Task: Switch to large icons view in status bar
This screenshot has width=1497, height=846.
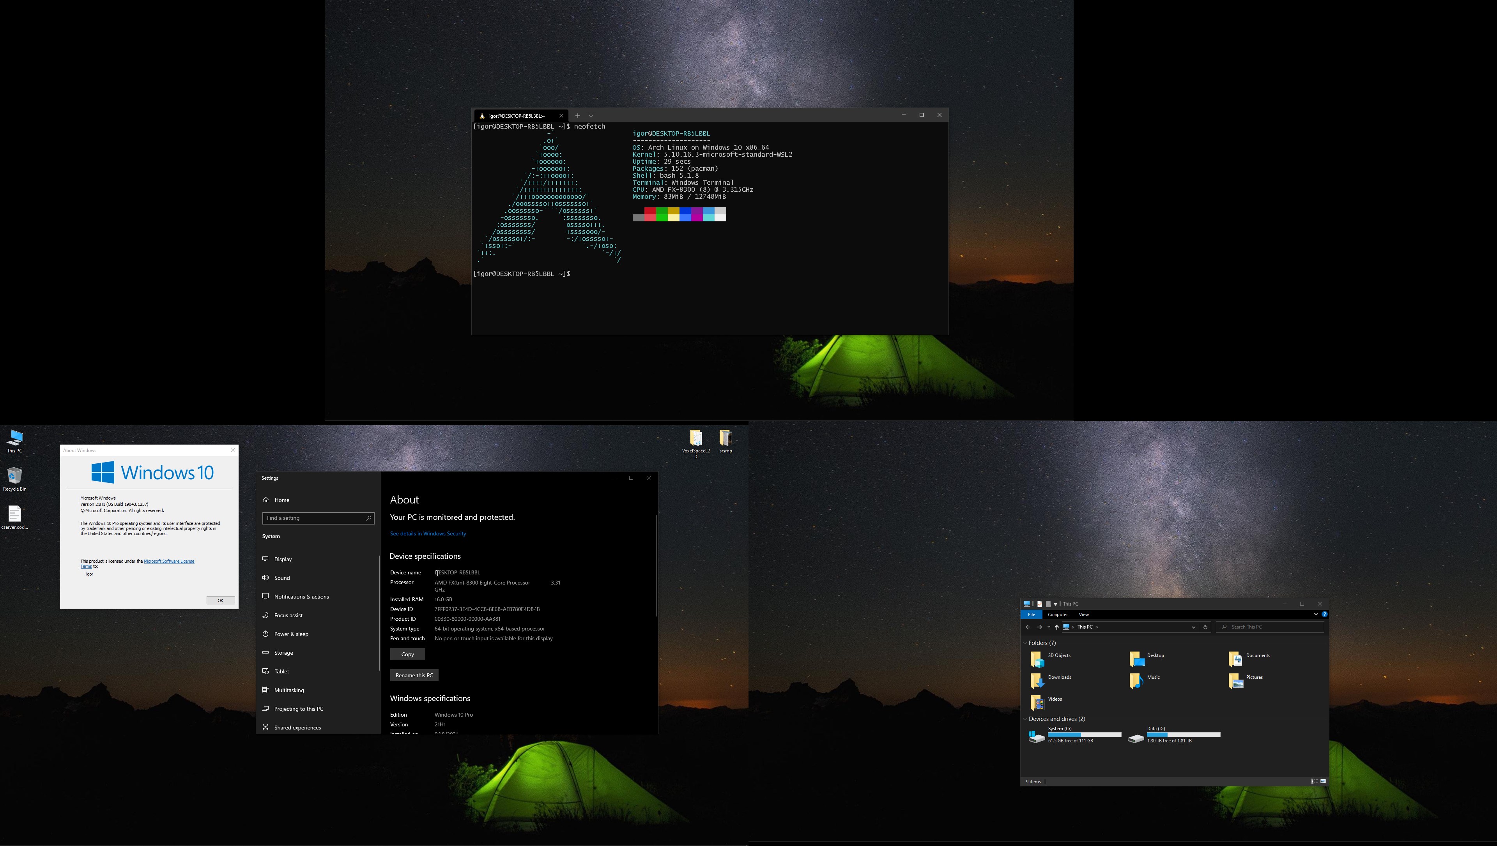Action: click(x=1323, y=781)
